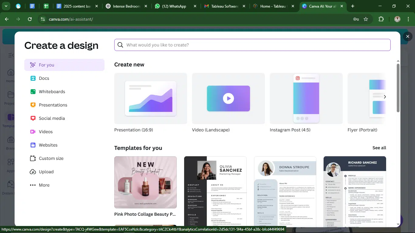The height and width of the screenshot is (233, 415).
Task: Open the Chrome three-dot menu
Action: (408, 19)
